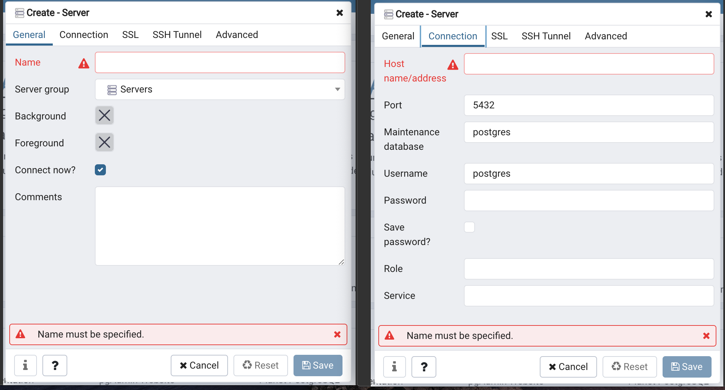Switch to the SSL tab
Image resolution: width=725 pixels, height=390 pixels.
pyautogui.click(x=130, y=35)
